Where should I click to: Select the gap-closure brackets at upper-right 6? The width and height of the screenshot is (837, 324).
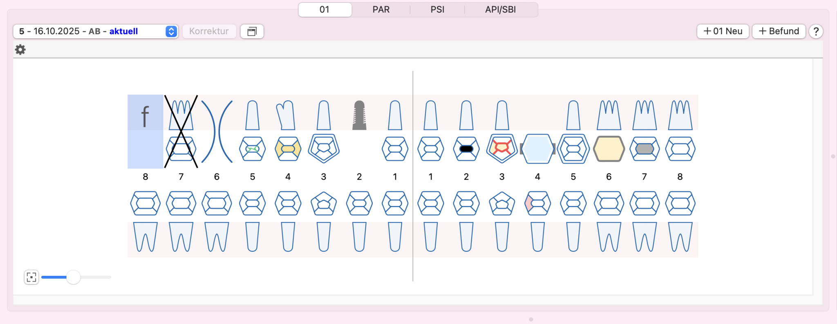[217, 131]
